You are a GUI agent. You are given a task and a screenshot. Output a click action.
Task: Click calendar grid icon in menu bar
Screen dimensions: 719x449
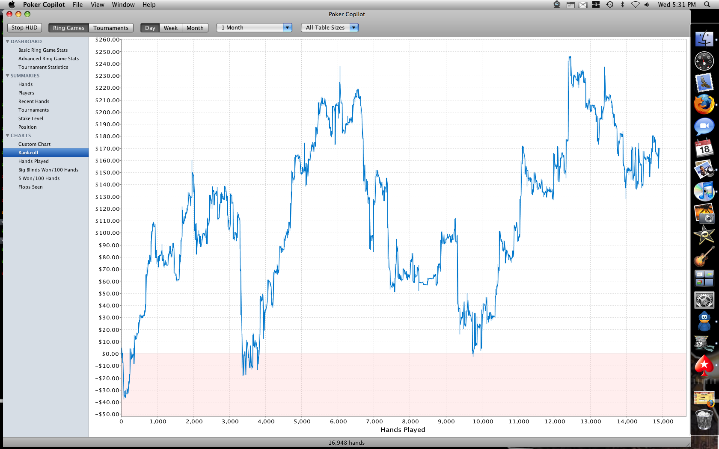point(570,5)
